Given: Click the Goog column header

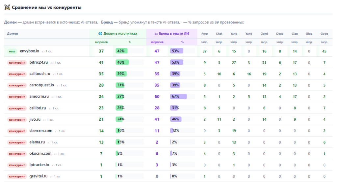Looking at the screenshot, I should [324, 34].
